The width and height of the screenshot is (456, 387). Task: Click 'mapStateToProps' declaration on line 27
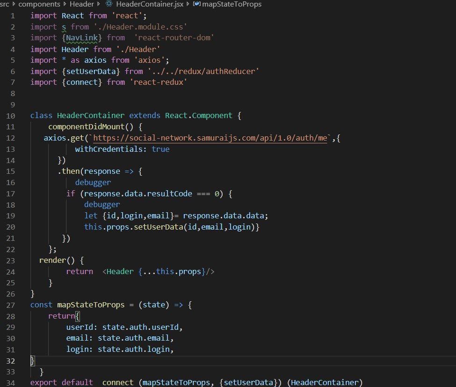click(91, 305)
